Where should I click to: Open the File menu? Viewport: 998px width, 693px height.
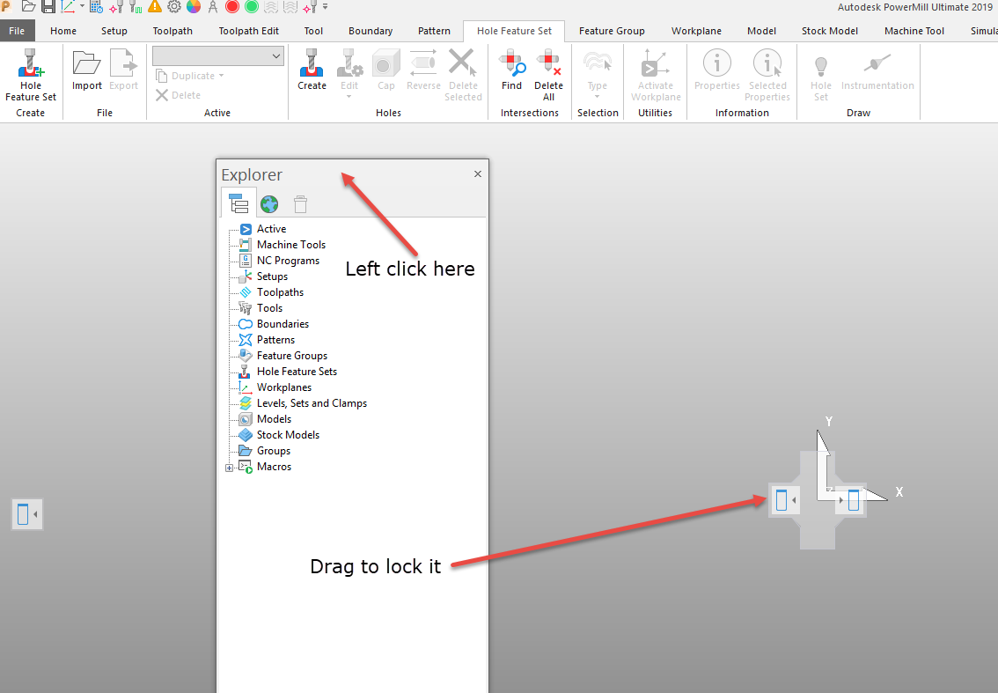coord(18,31)
